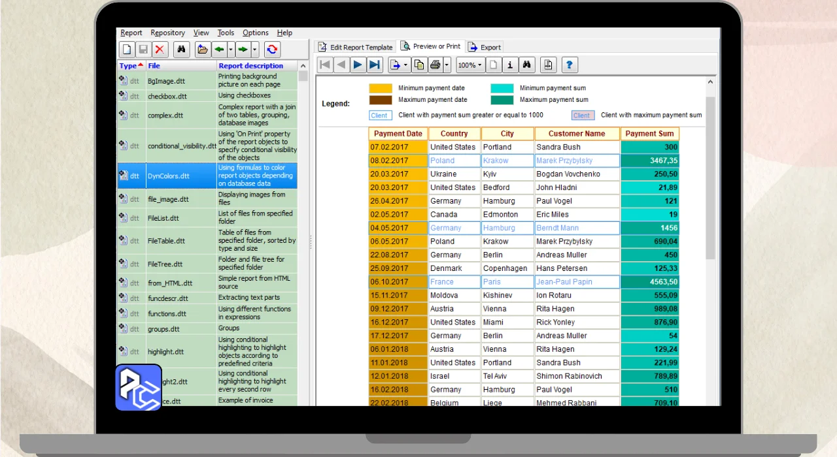Viewport: 837px width, 457px height.
Task: Expand dropdown next to green back arrow
Action: point(231,50)
